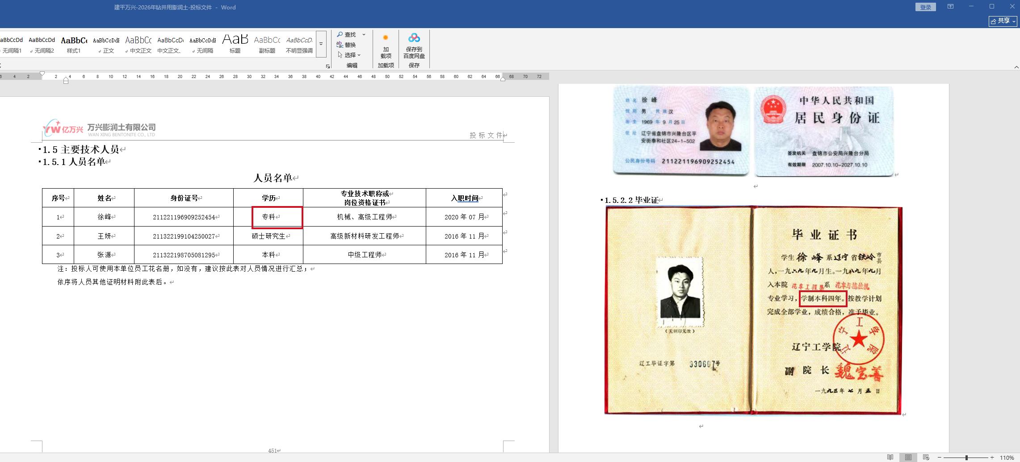Click heading 1.5 主要技术人员

[x=81, y=149]
